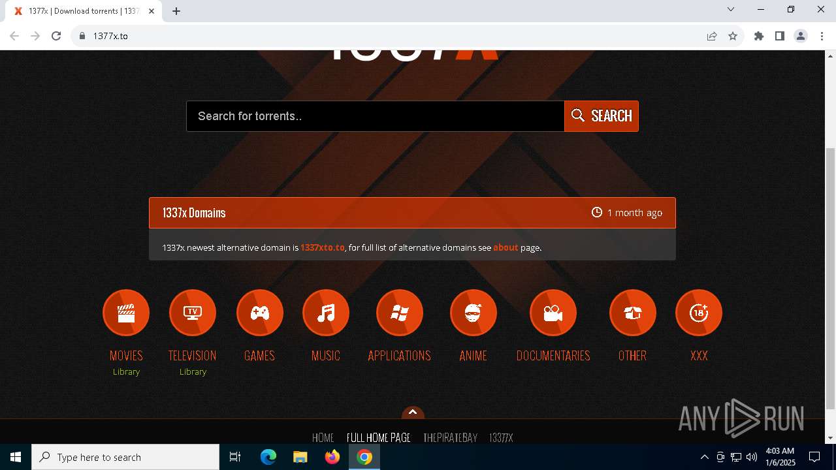Screen dimensions: 836x470
Task: Go to FULL HOME PAGE link
Action: coord(378,437)
